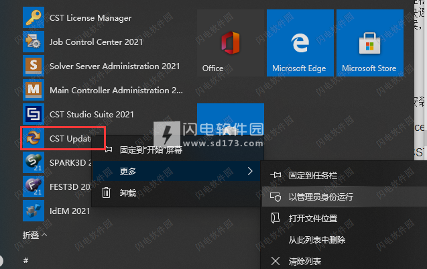
Task: Click the CST License Manager label
Action: coord(90,18)
